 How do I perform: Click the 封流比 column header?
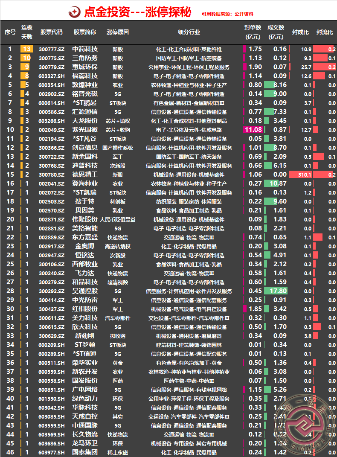[x=324, y=32]
